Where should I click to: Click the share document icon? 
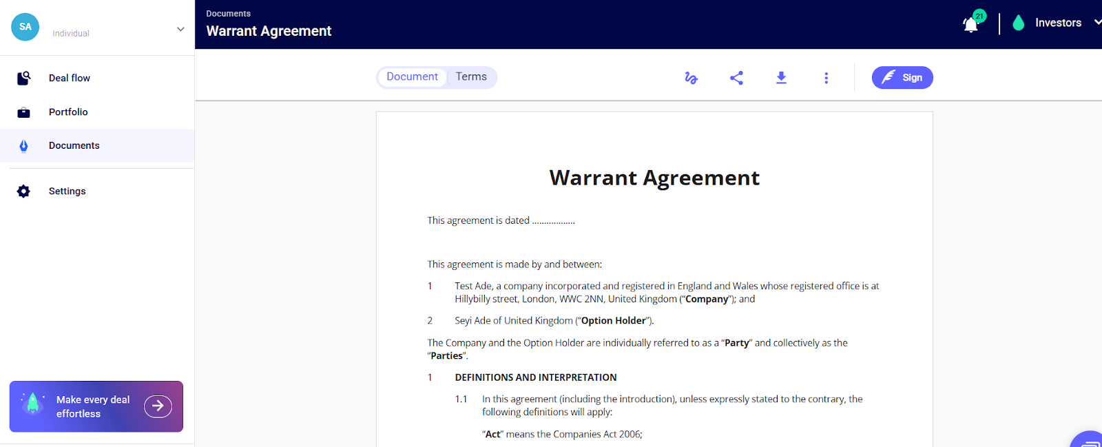click(x=736, y=78)
